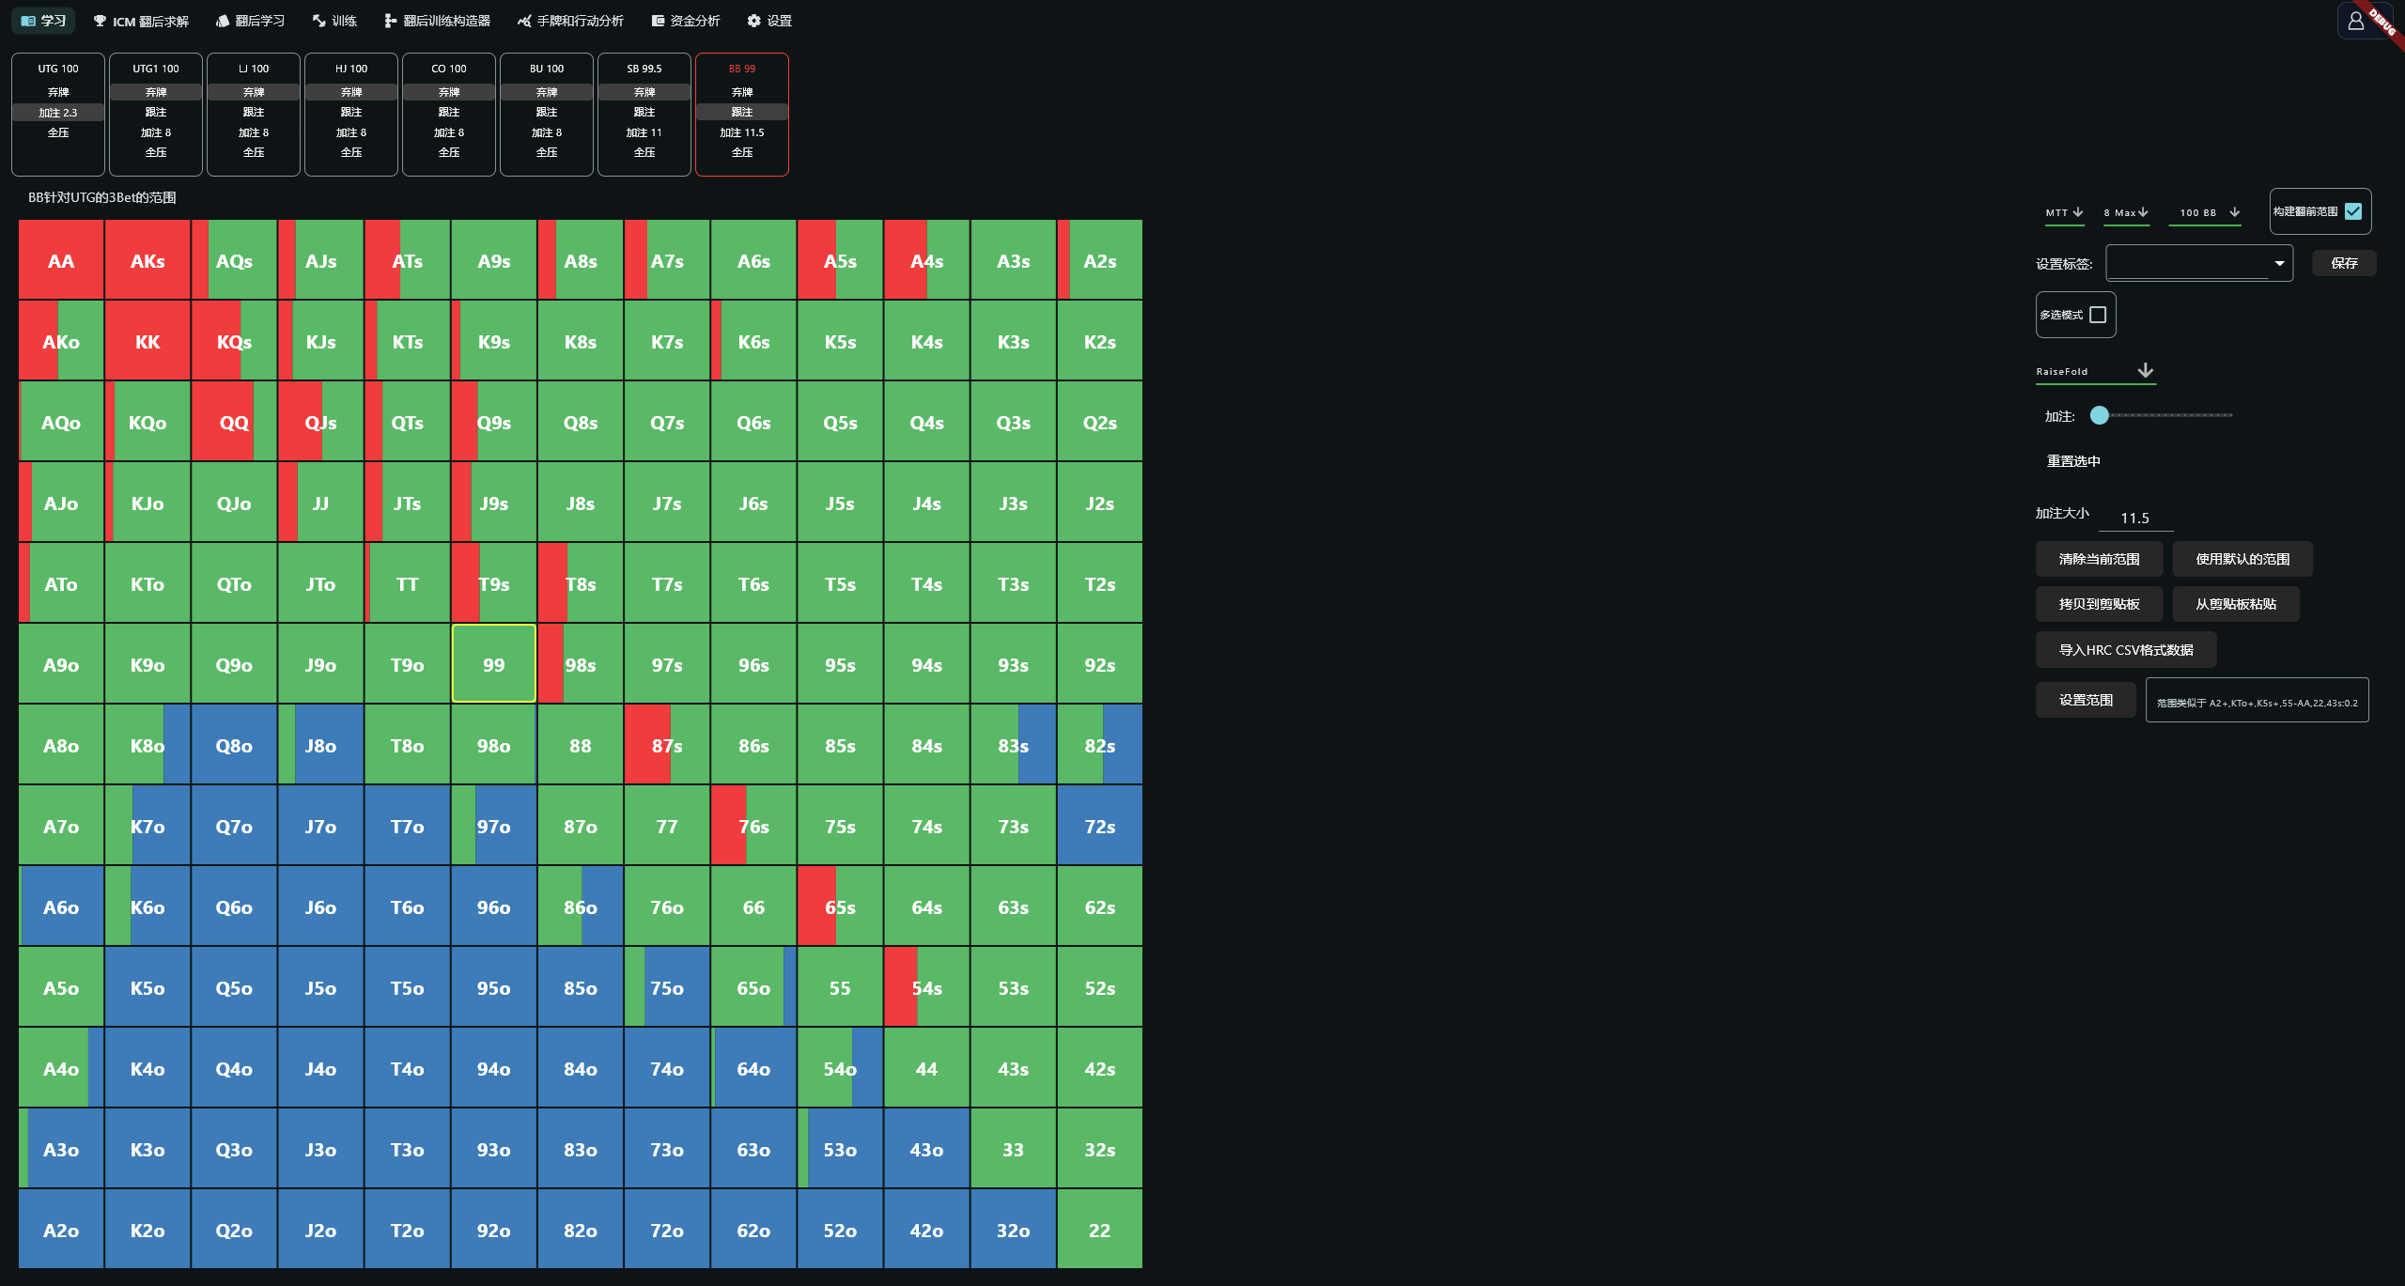Click the user profile icon
This screenshot has width=2405, height=1286.
click(x=2355, y=21)
